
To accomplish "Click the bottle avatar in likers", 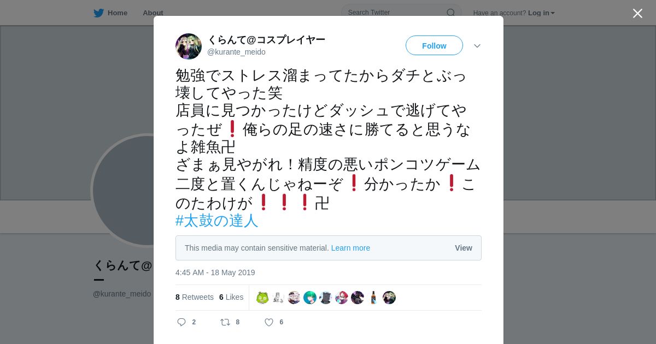I will point(373,298).
